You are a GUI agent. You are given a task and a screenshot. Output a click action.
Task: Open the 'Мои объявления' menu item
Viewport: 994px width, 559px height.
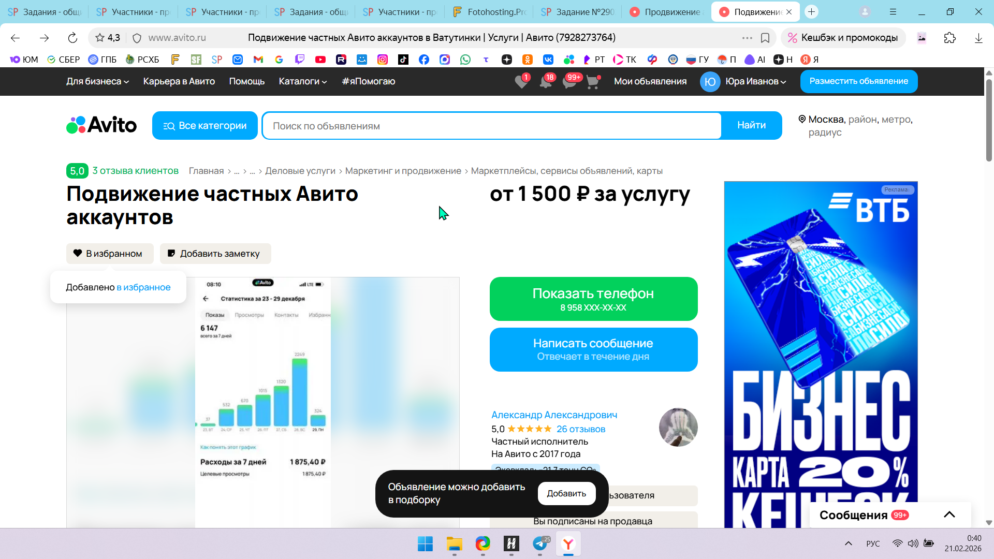(x=650, y=81)
